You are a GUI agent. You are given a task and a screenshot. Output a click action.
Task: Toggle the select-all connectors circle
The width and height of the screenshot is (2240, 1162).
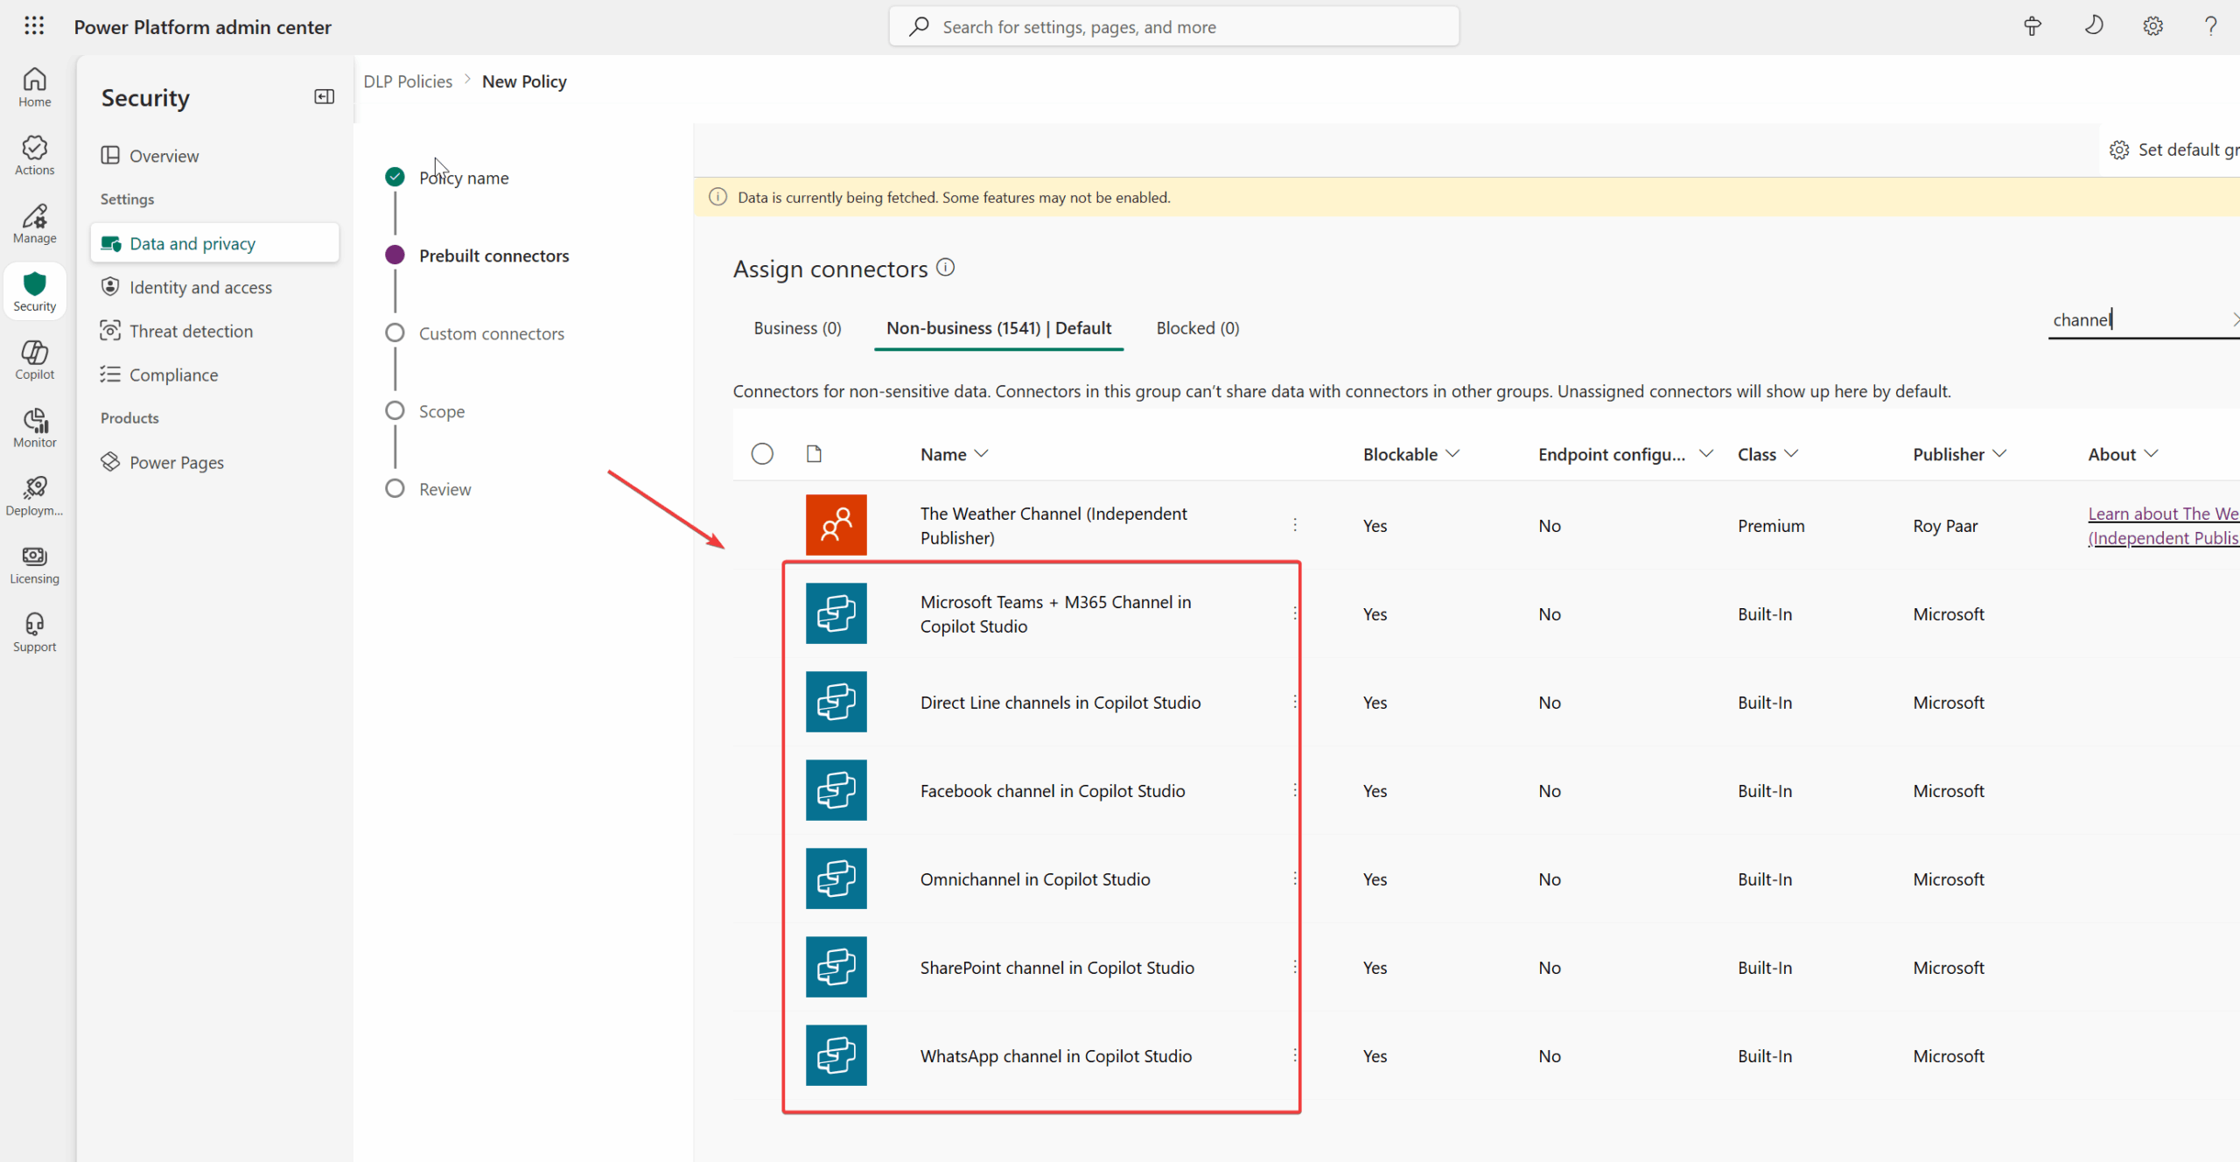762,454
